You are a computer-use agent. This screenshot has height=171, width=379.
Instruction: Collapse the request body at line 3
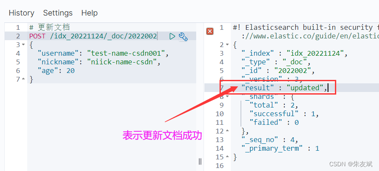[23, 44]
